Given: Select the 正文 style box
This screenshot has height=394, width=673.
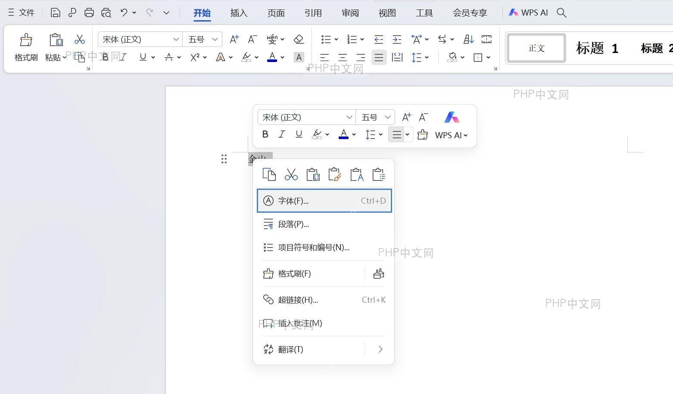Looking at the screenshot, I should [536, 48].
